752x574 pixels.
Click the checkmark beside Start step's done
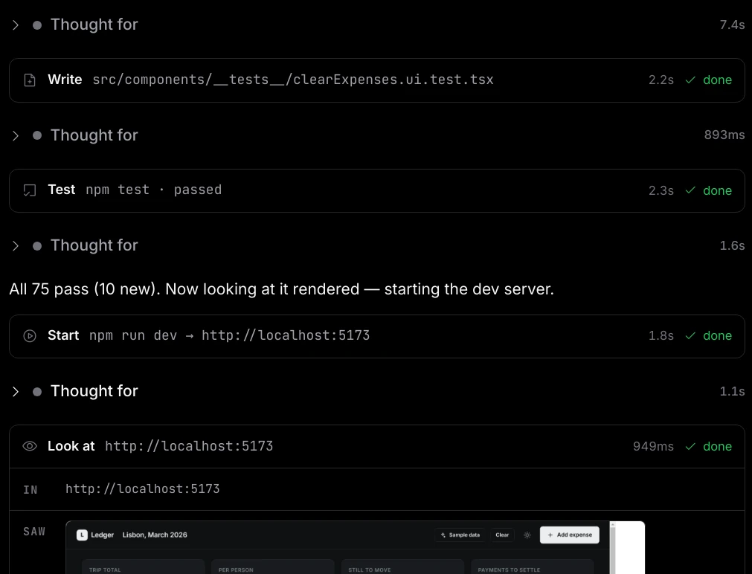pos(690,335)
